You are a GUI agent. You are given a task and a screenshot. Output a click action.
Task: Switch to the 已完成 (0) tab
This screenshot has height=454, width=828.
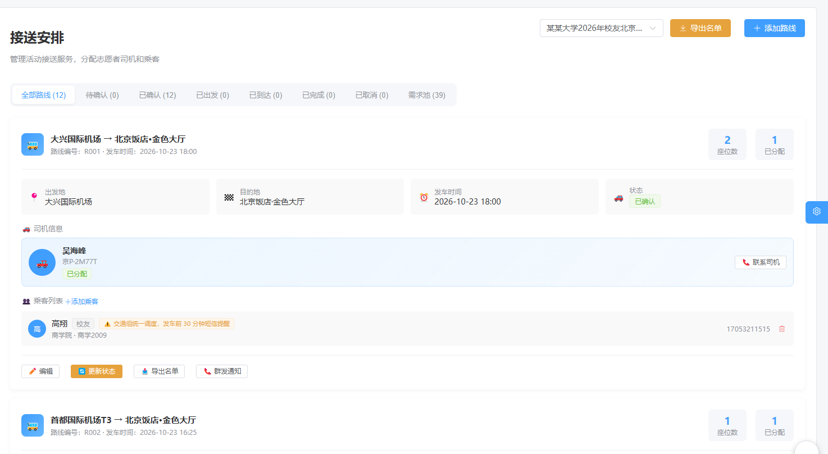tap(319, 95)
